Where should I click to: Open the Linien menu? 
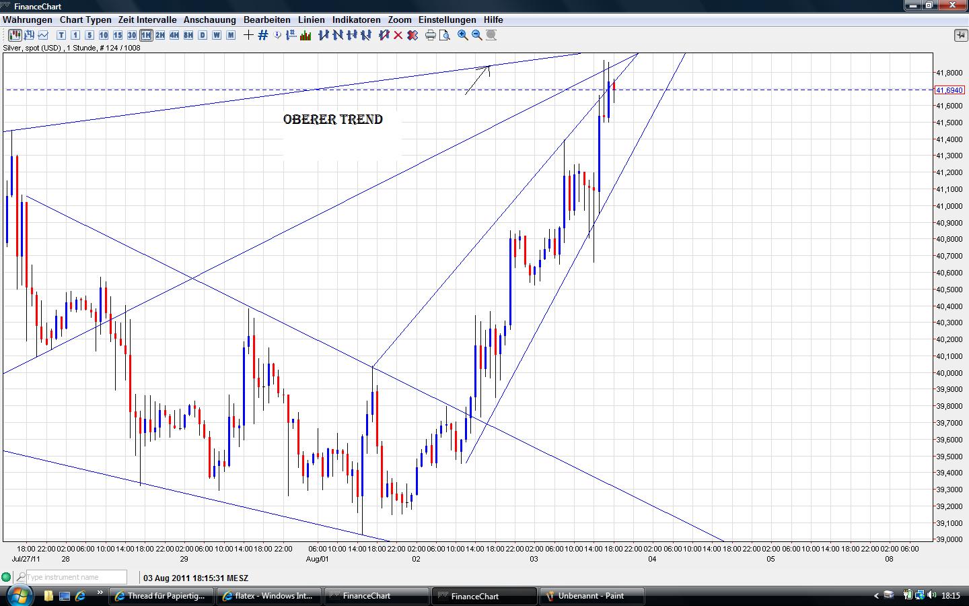[312, 20]
